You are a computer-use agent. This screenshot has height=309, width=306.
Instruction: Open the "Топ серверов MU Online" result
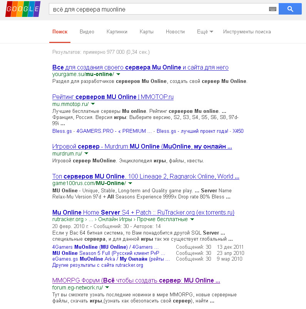[146, 176]
